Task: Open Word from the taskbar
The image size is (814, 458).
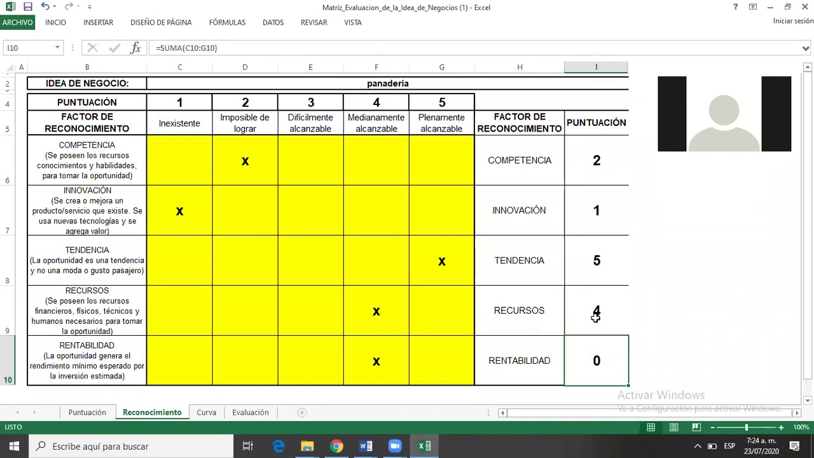Action: tap(366, 446)
